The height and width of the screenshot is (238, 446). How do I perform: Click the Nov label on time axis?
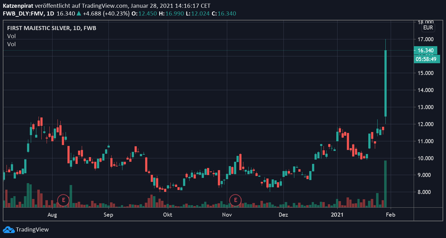click(227, 214)
